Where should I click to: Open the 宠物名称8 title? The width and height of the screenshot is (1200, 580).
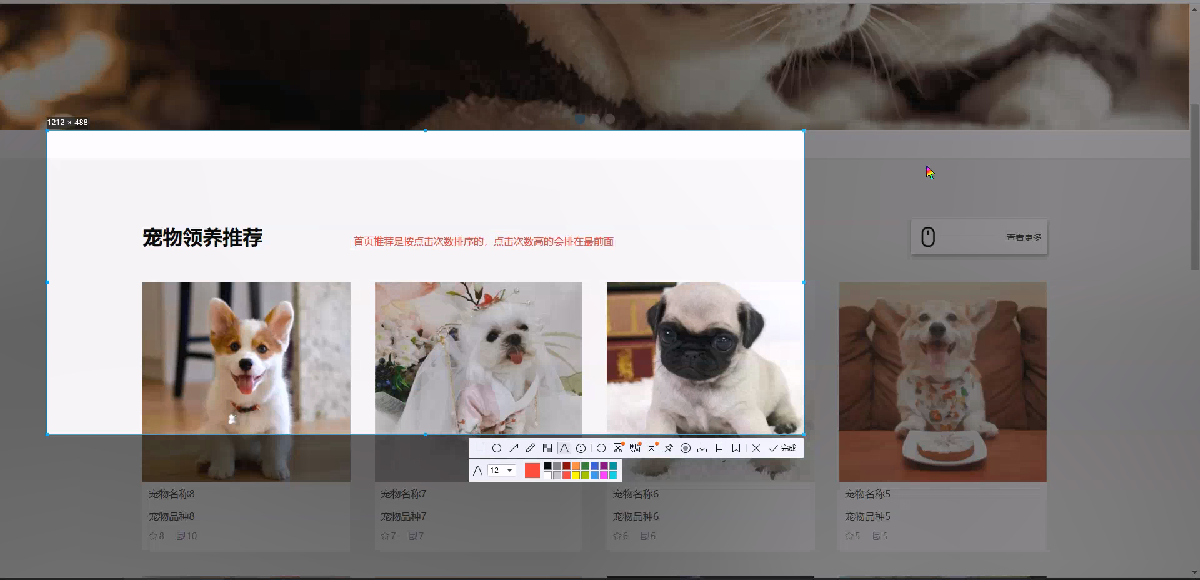point(172,494)
